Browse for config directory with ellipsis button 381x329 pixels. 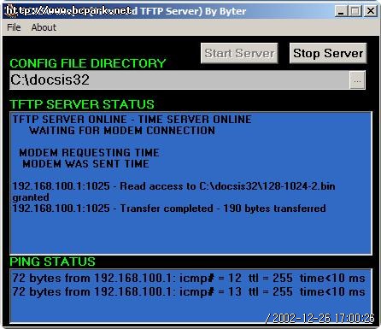click(357, 80)
